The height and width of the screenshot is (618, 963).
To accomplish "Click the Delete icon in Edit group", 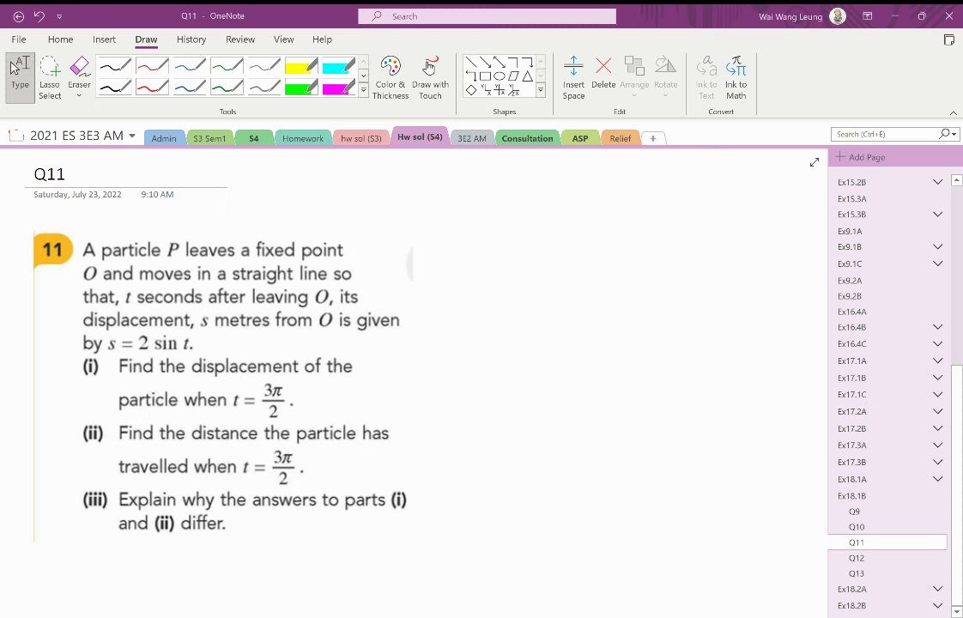I will (603, 72).
